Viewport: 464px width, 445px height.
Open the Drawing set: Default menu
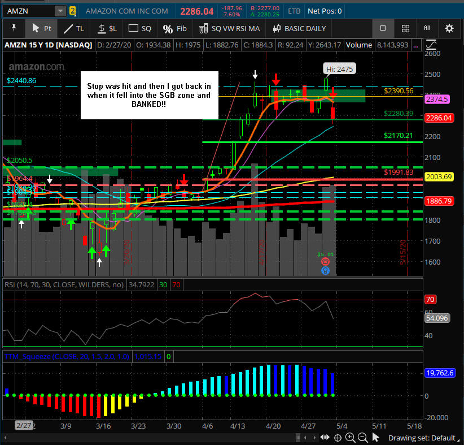point(424,438)
